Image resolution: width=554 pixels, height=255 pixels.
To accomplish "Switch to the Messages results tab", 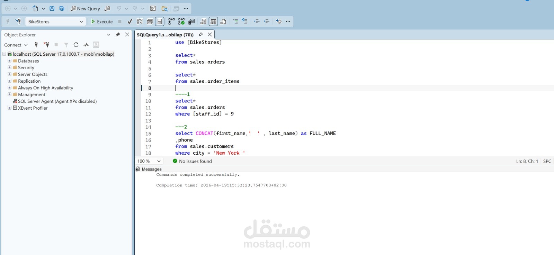I will 149,169.
